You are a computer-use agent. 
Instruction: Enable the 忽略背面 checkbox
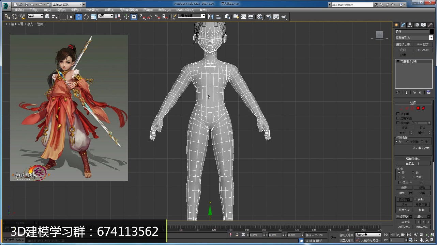click(x=398, y=118)
